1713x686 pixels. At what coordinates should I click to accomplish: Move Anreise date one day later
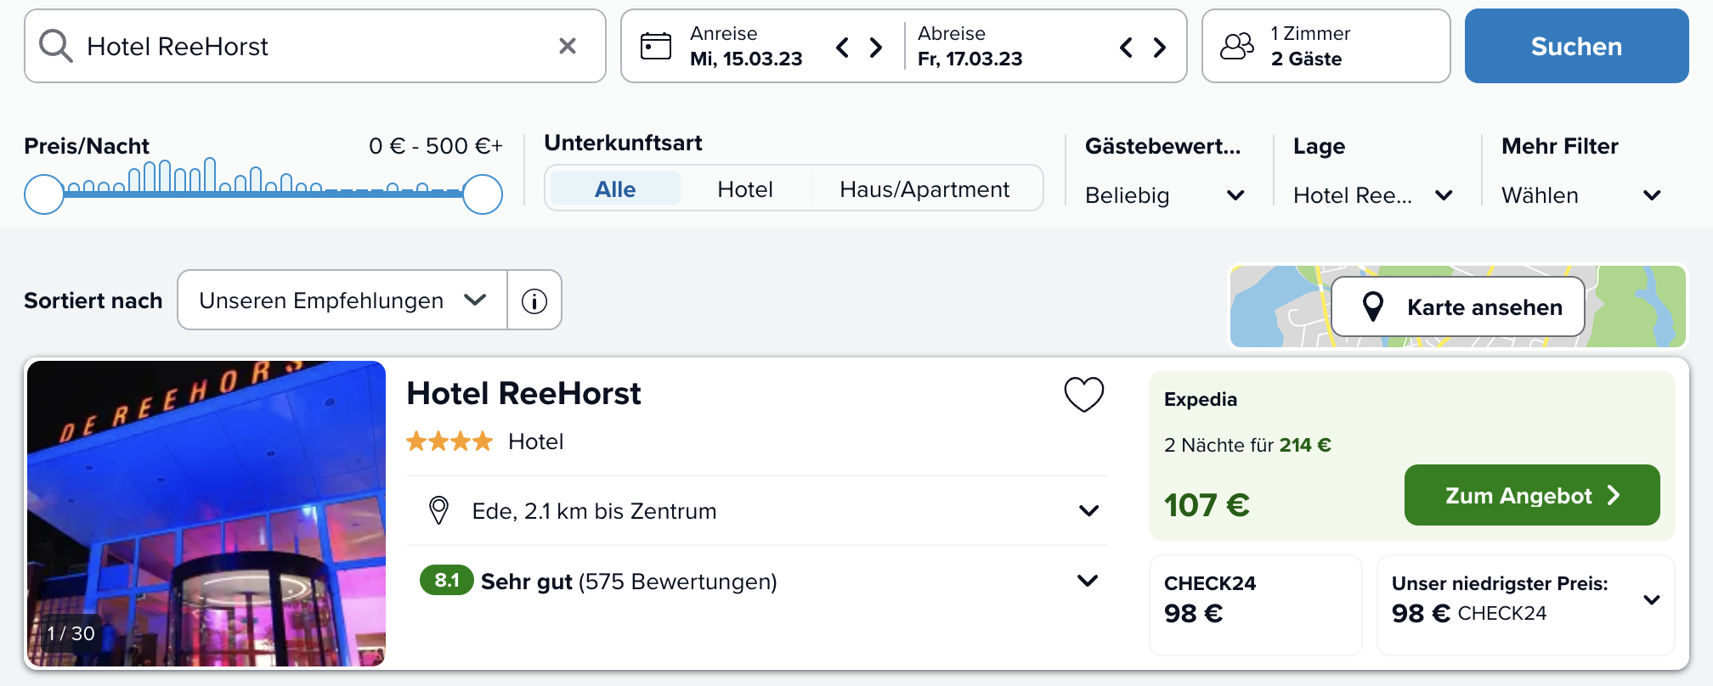876,47
